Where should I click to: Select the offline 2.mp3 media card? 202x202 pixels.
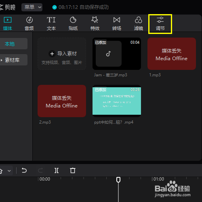tap(62, 101)
